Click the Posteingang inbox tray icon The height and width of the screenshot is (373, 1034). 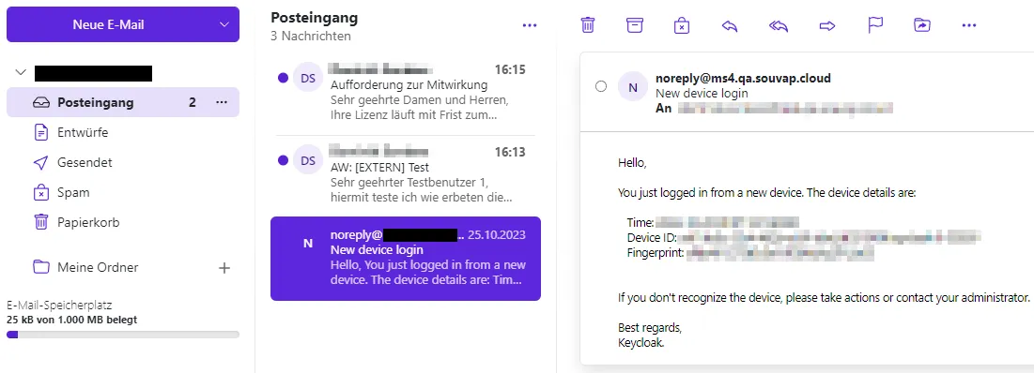[x=41, y=103]
